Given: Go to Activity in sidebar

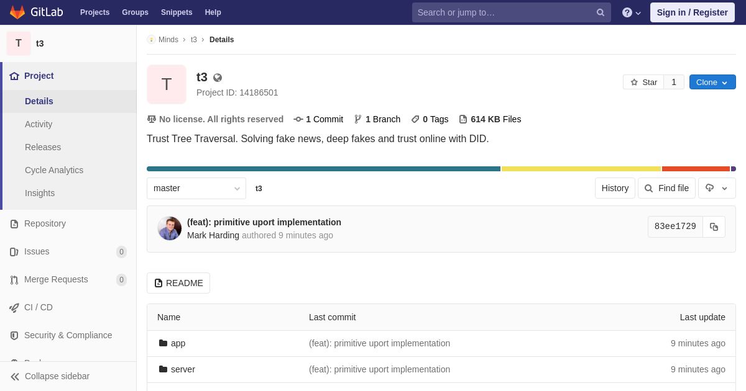Looking at the screenshot, I should pyautogui.click(x=39, y=124).
